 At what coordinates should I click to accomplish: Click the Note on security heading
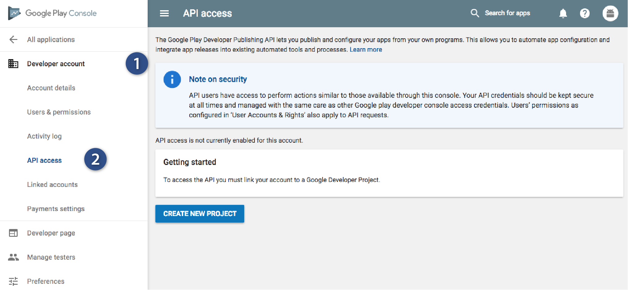pyautogui.click(x=218, y=79)
